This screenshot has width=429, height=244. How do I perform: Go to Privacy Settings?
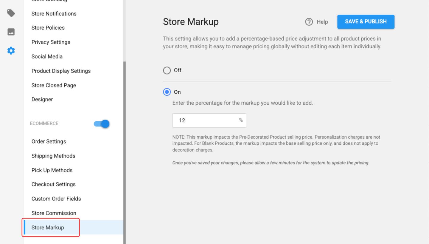51,42
